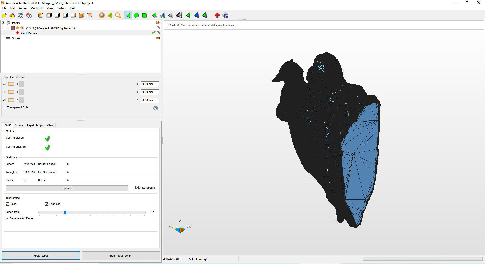
Task: Click the add part icon with plus sign
Action: pyautogui.click(x=29, y=15)
